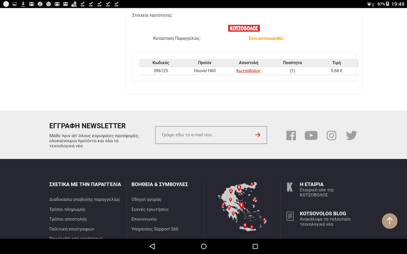This screenshot has height=254, width=407.
Task: Tap the Android home button
Action: coord(204,246)
